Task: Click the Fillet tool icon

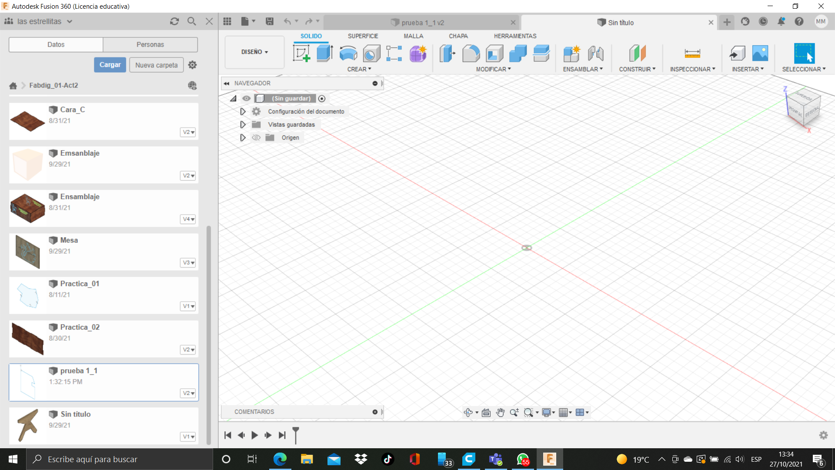Action: 471,54
